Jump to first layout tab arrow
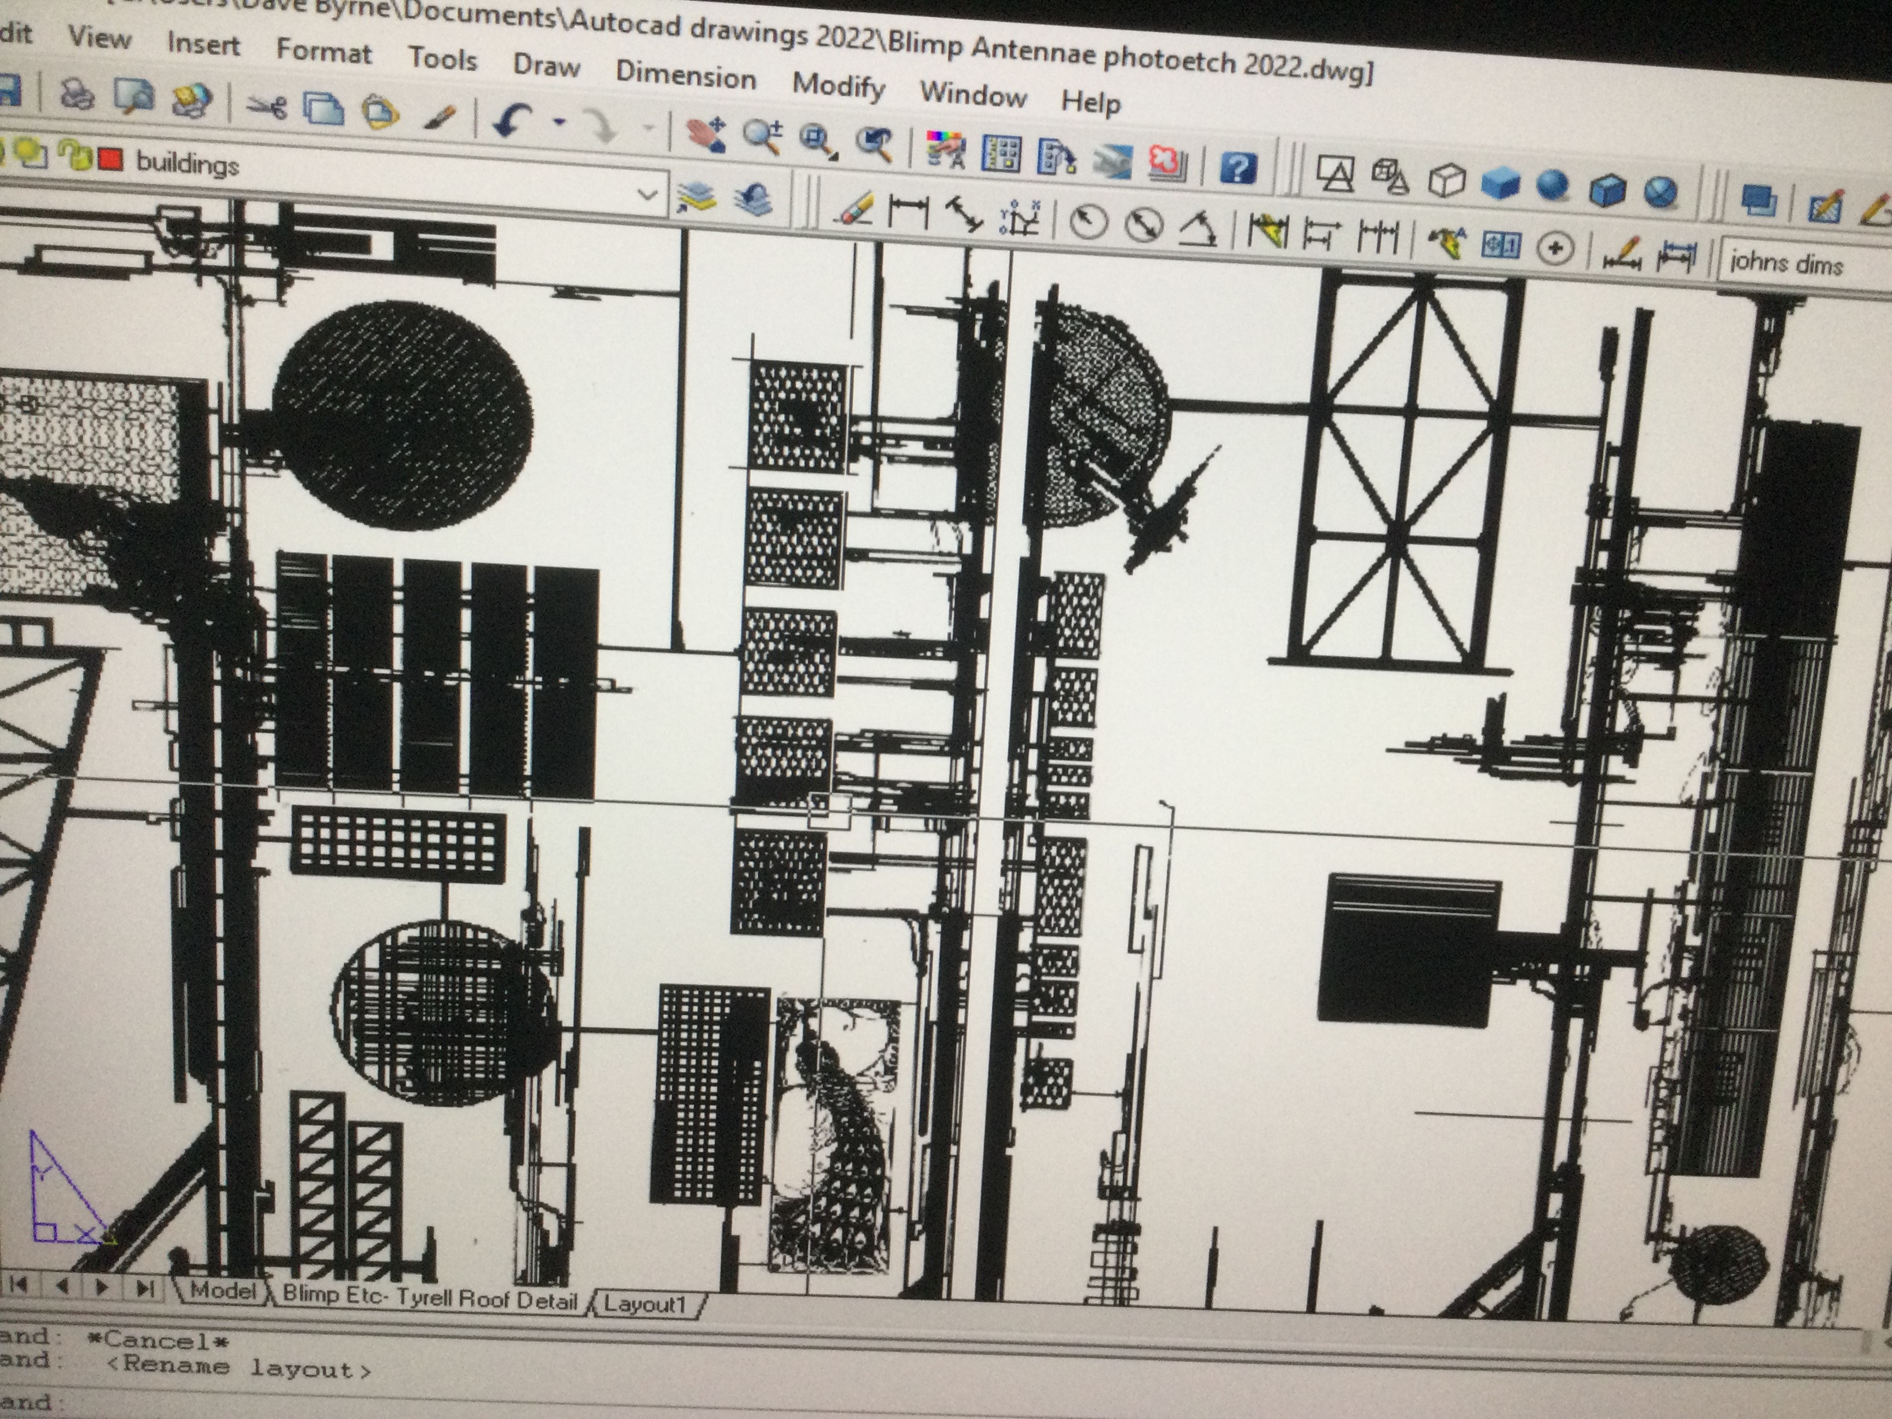The width and height of the screenshot is (1892, 1419). point(20,1285)
